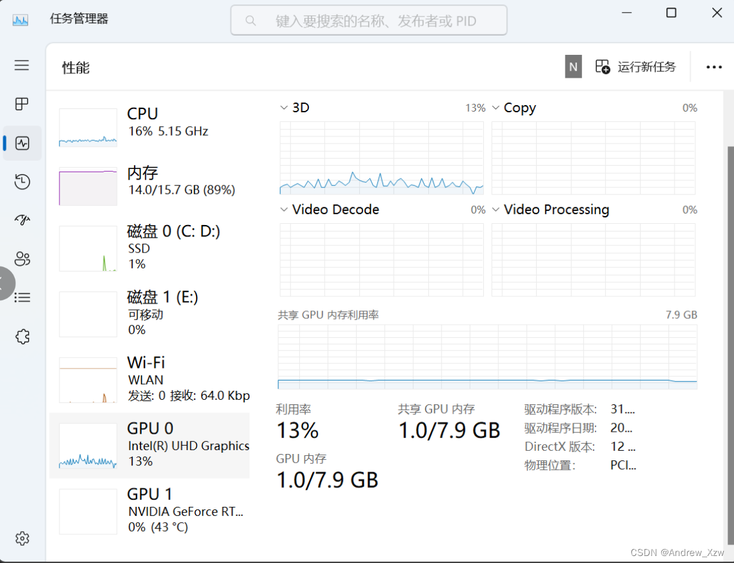Open the App history page icon
The height and width of the screenshot is (563, 734).
click(x=22, y=182)
